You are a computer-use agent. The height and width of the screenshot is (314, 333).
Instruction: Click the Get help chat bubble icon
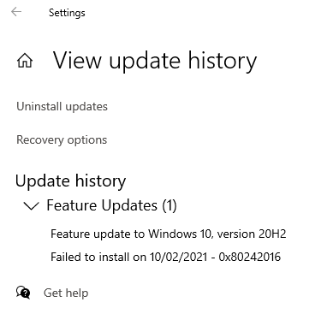click(x=23, y=293)
